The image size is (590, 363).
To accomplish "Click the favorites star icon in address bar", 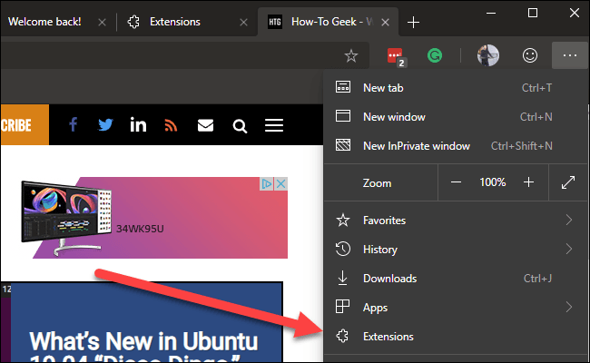I will 351,55.
